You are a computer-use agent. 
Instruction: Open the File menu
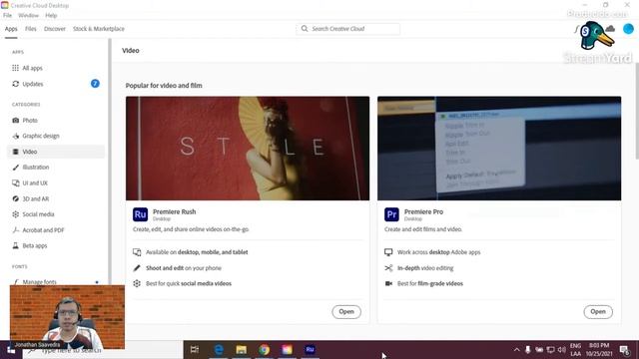click(x=7, y=15)
